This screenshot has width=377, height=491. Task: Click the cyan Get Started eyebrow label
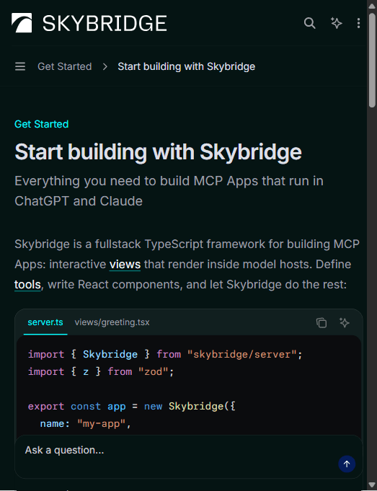pyautogui.click(x=41, y=124)
